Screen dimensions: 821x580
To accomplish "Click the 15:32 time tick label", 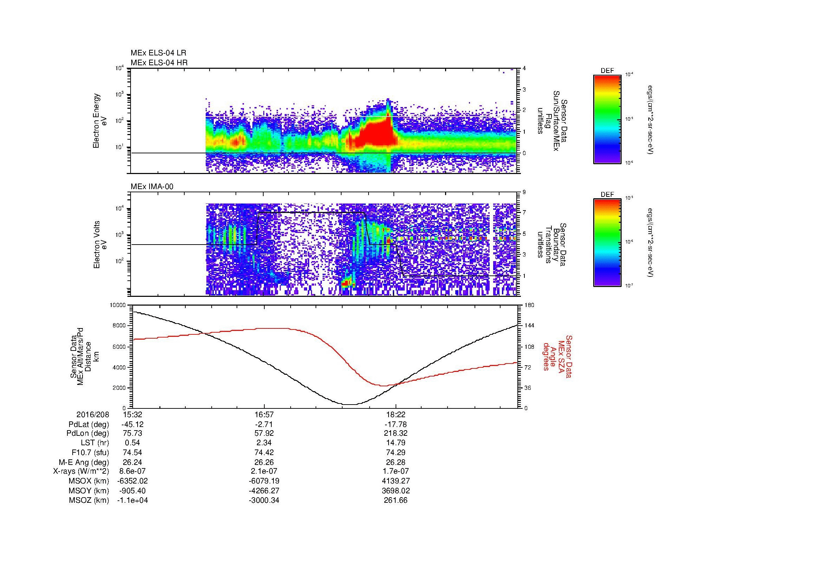I will [x=132, y=414].
